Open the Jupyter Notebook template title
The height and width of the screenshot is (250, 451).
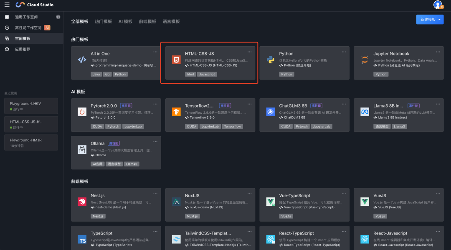coord(391,54)
